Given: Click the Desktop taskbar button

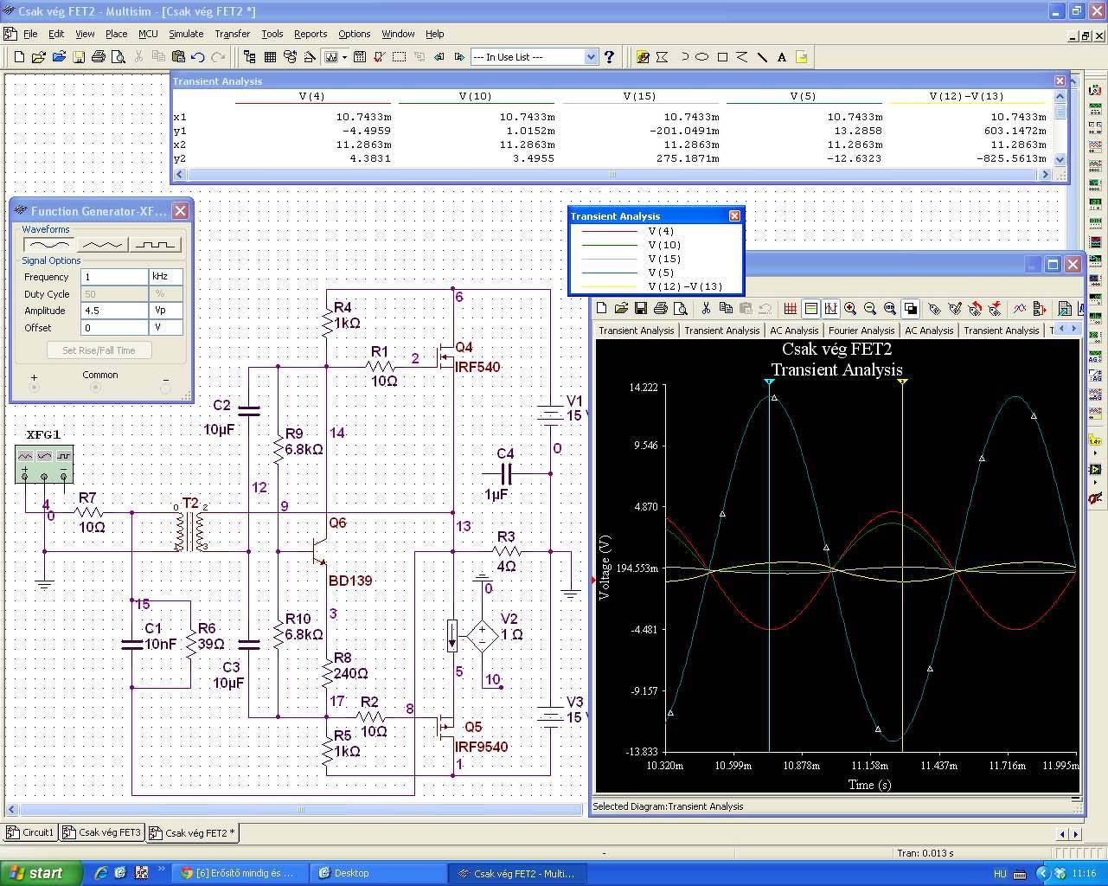Looking at the screenshot, I should [x=351, y=873].
